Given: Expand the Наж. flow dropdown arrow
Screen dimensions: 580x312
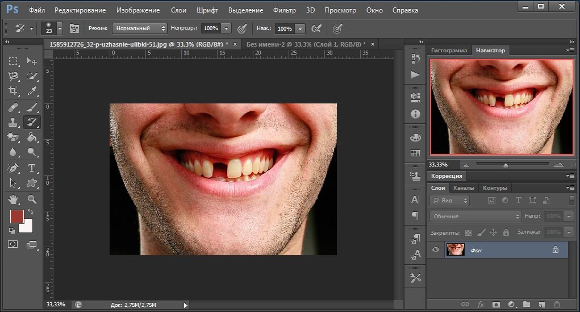Looking at the screenshot, I should 301,28.
